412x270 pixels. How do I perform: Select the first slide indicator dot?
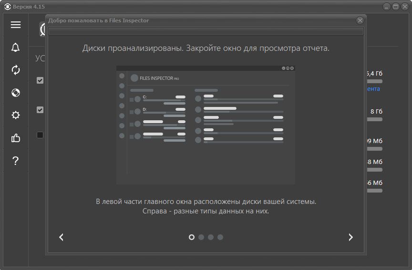coord(192,237)
